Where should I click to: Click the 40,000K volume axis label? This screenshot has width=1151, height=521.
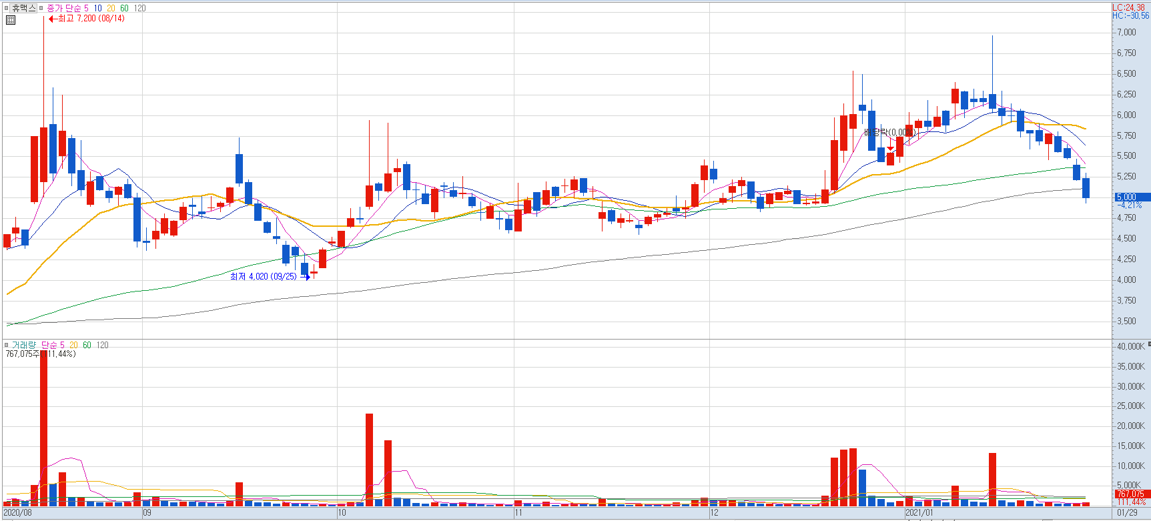(x=1131, y=346)
